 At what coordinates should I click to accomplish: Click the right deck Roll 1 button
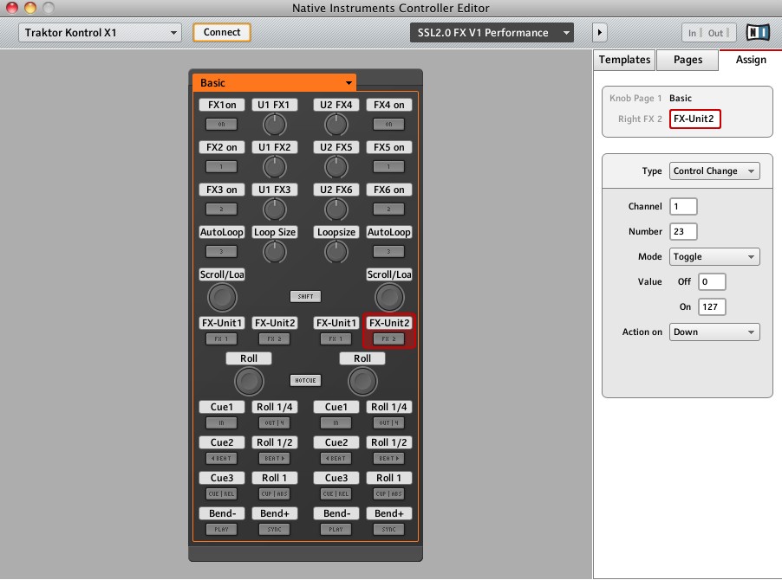(x=388, y=493)
